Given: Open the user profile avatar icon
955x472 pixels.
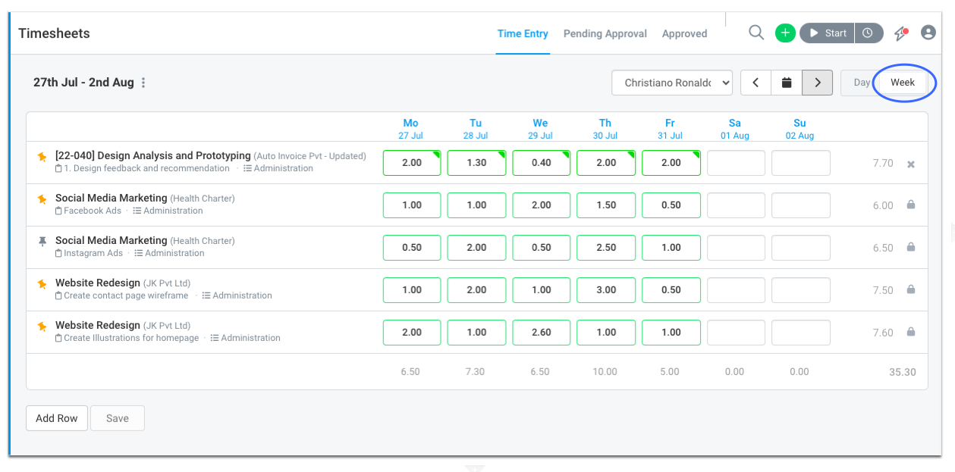Looking at the screenshot, I should coord(928,33).
